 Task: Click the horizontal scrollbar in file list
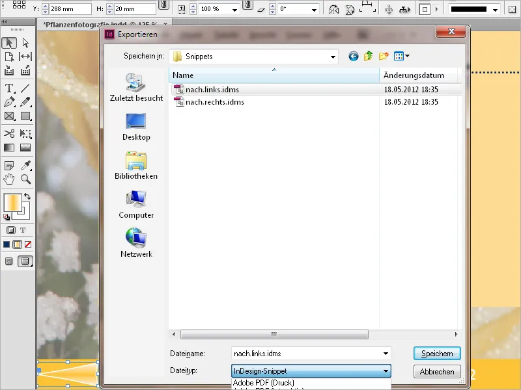click(x=274, y=334)
